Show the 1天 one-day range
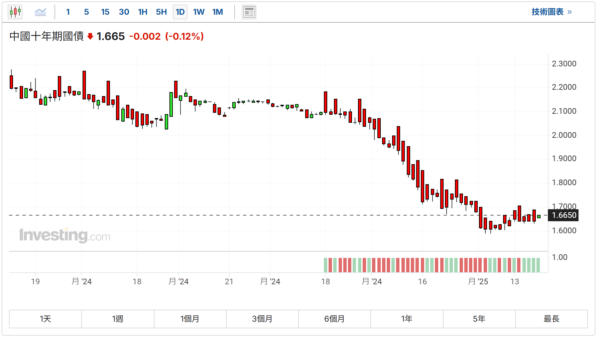This screenshot has width=598, height=338. coord(45,319)
